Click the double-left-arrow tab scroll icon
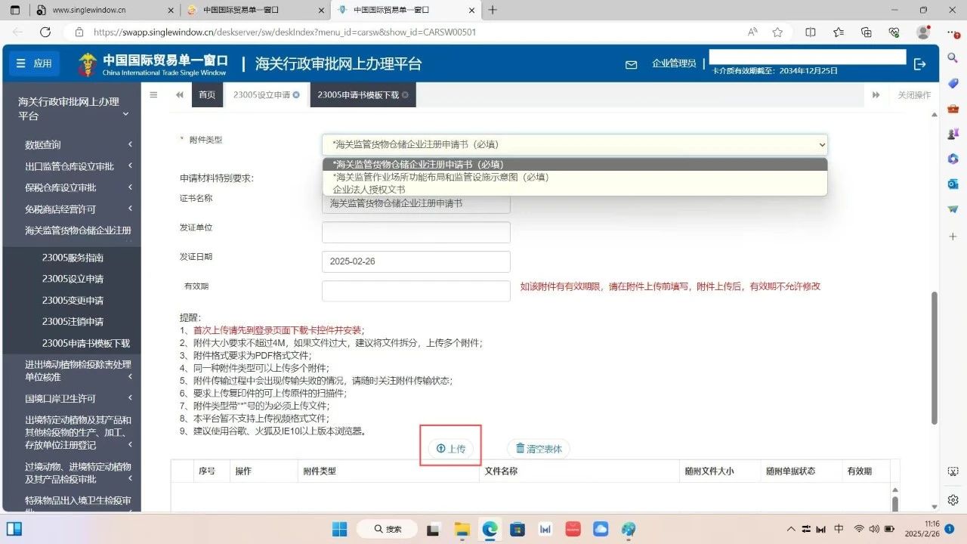Screen dimensions: 967x544 point(179,94)
